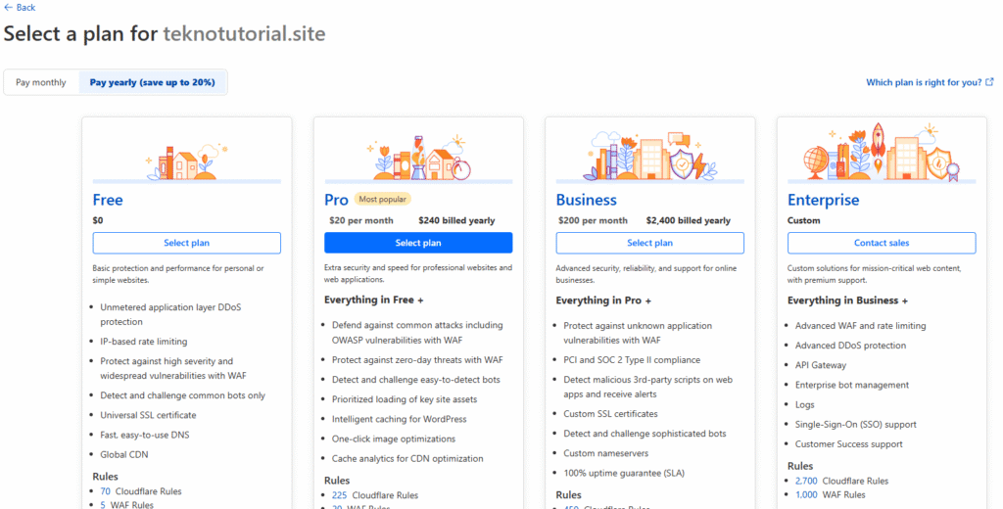Click 'Everything in Pro +' heading

[x=603, y=301]
